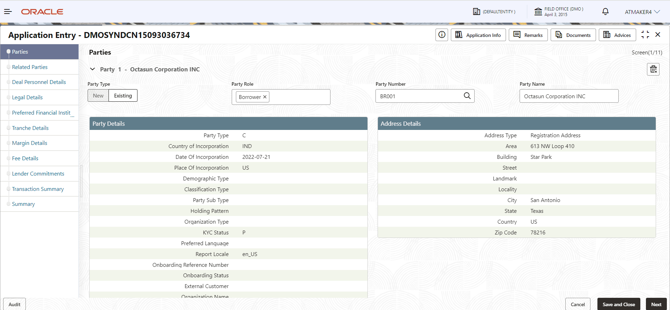Image resolution: width=670 pixels, height=310 pixels.
Task: Open the hamburger navigation menu
Action: pyautogui.click(x=8, y=12)
